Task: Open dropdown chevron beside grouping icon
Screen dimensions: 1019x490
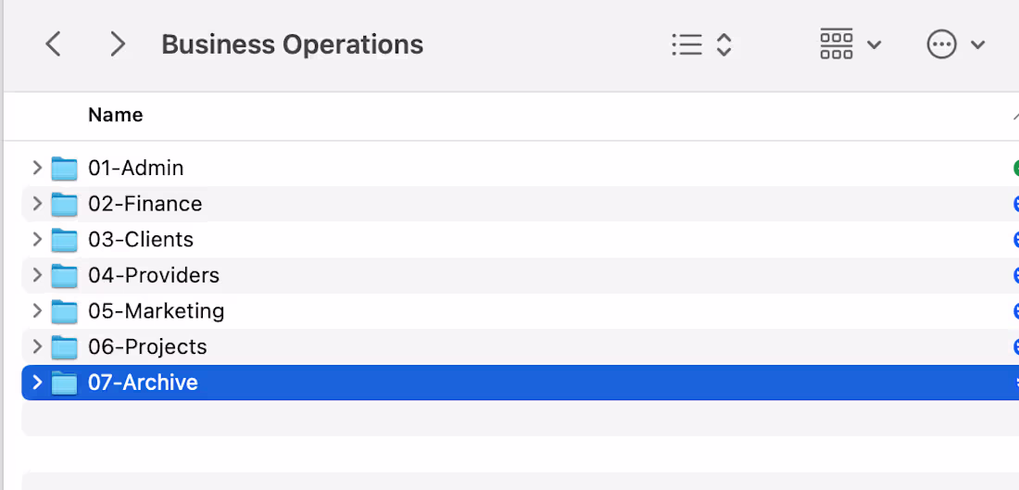Action: coord(874,44)
